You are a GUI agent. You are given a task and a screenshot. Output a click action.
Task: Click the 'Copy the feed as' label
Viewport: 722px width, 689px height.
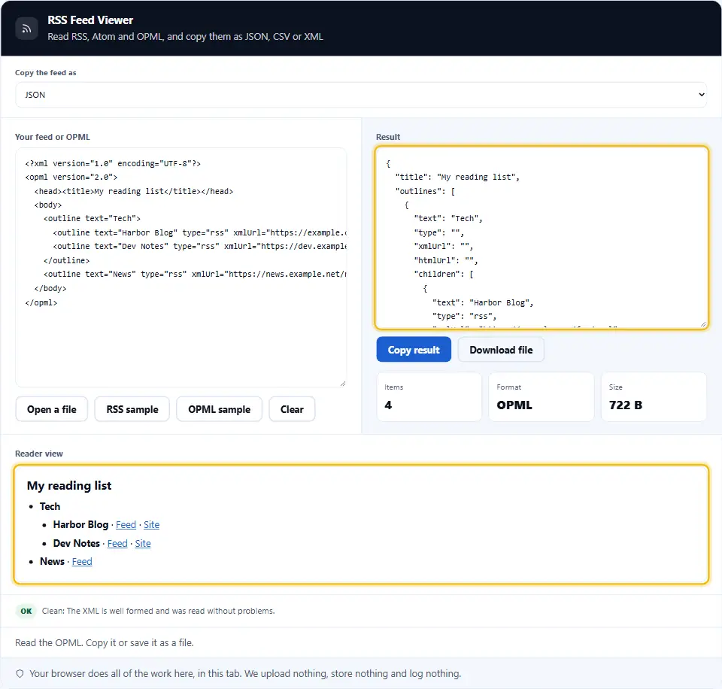46,73
